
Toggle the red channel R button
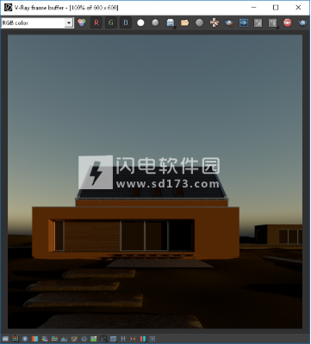click(x=96, y=23)
